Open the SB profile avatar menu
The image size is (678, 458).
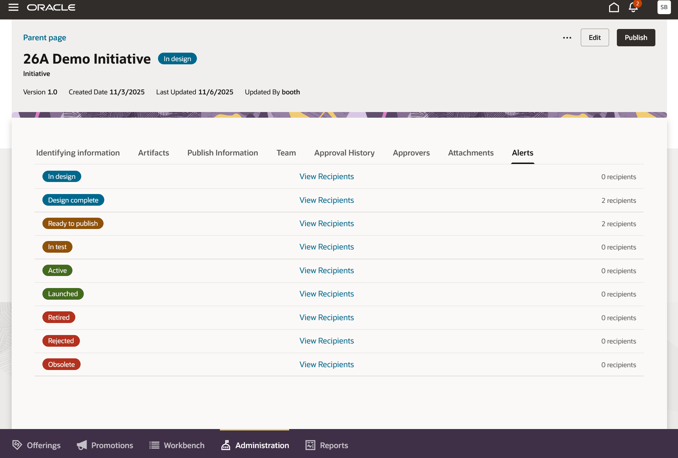tap(664, 7)
